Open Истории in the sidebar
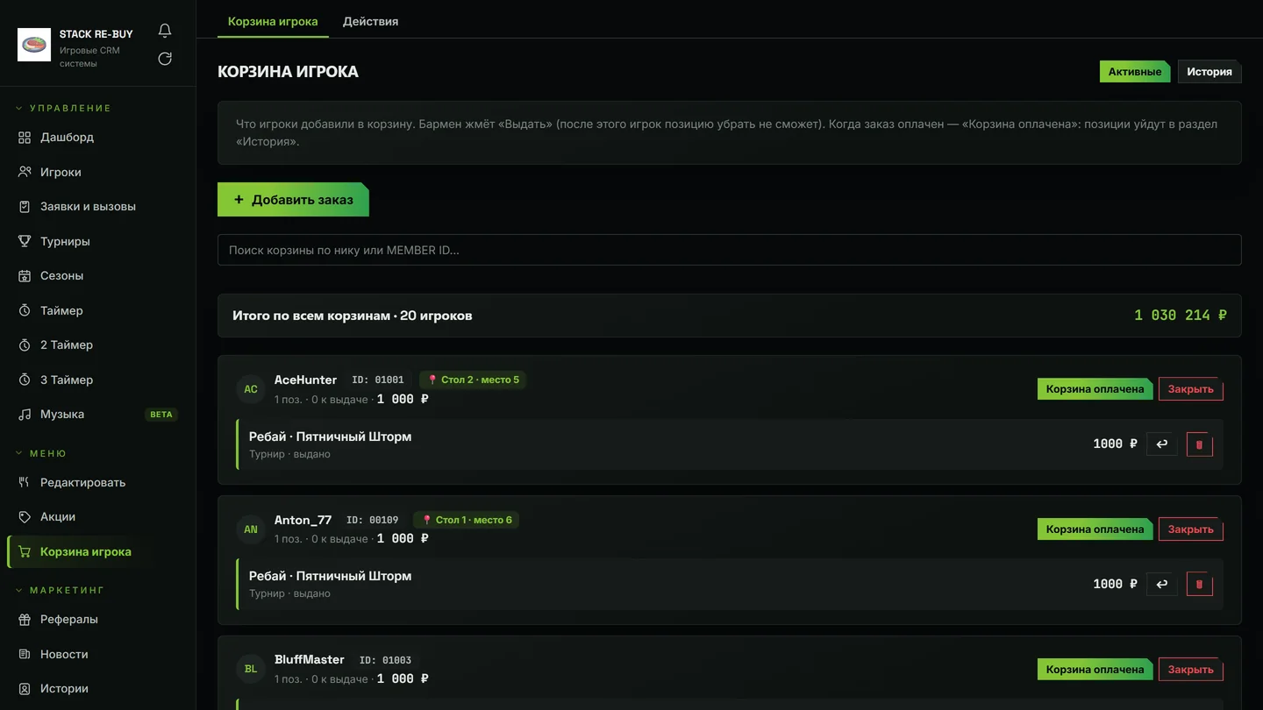The image size is (1263, 710). [97, 689]
